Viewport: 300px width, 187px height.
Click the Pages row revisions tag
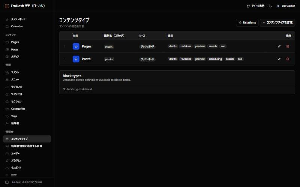pyautogui.click(x=186, y=46)
